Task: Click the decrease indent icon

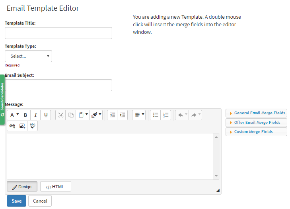Action: tap(113, 115)
